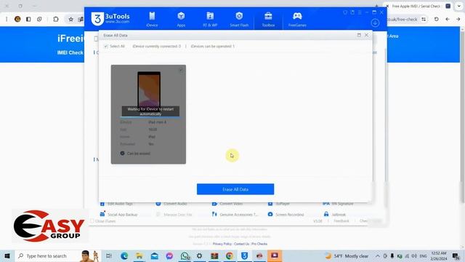Open Chrome from taskbar

click(230, 255)
